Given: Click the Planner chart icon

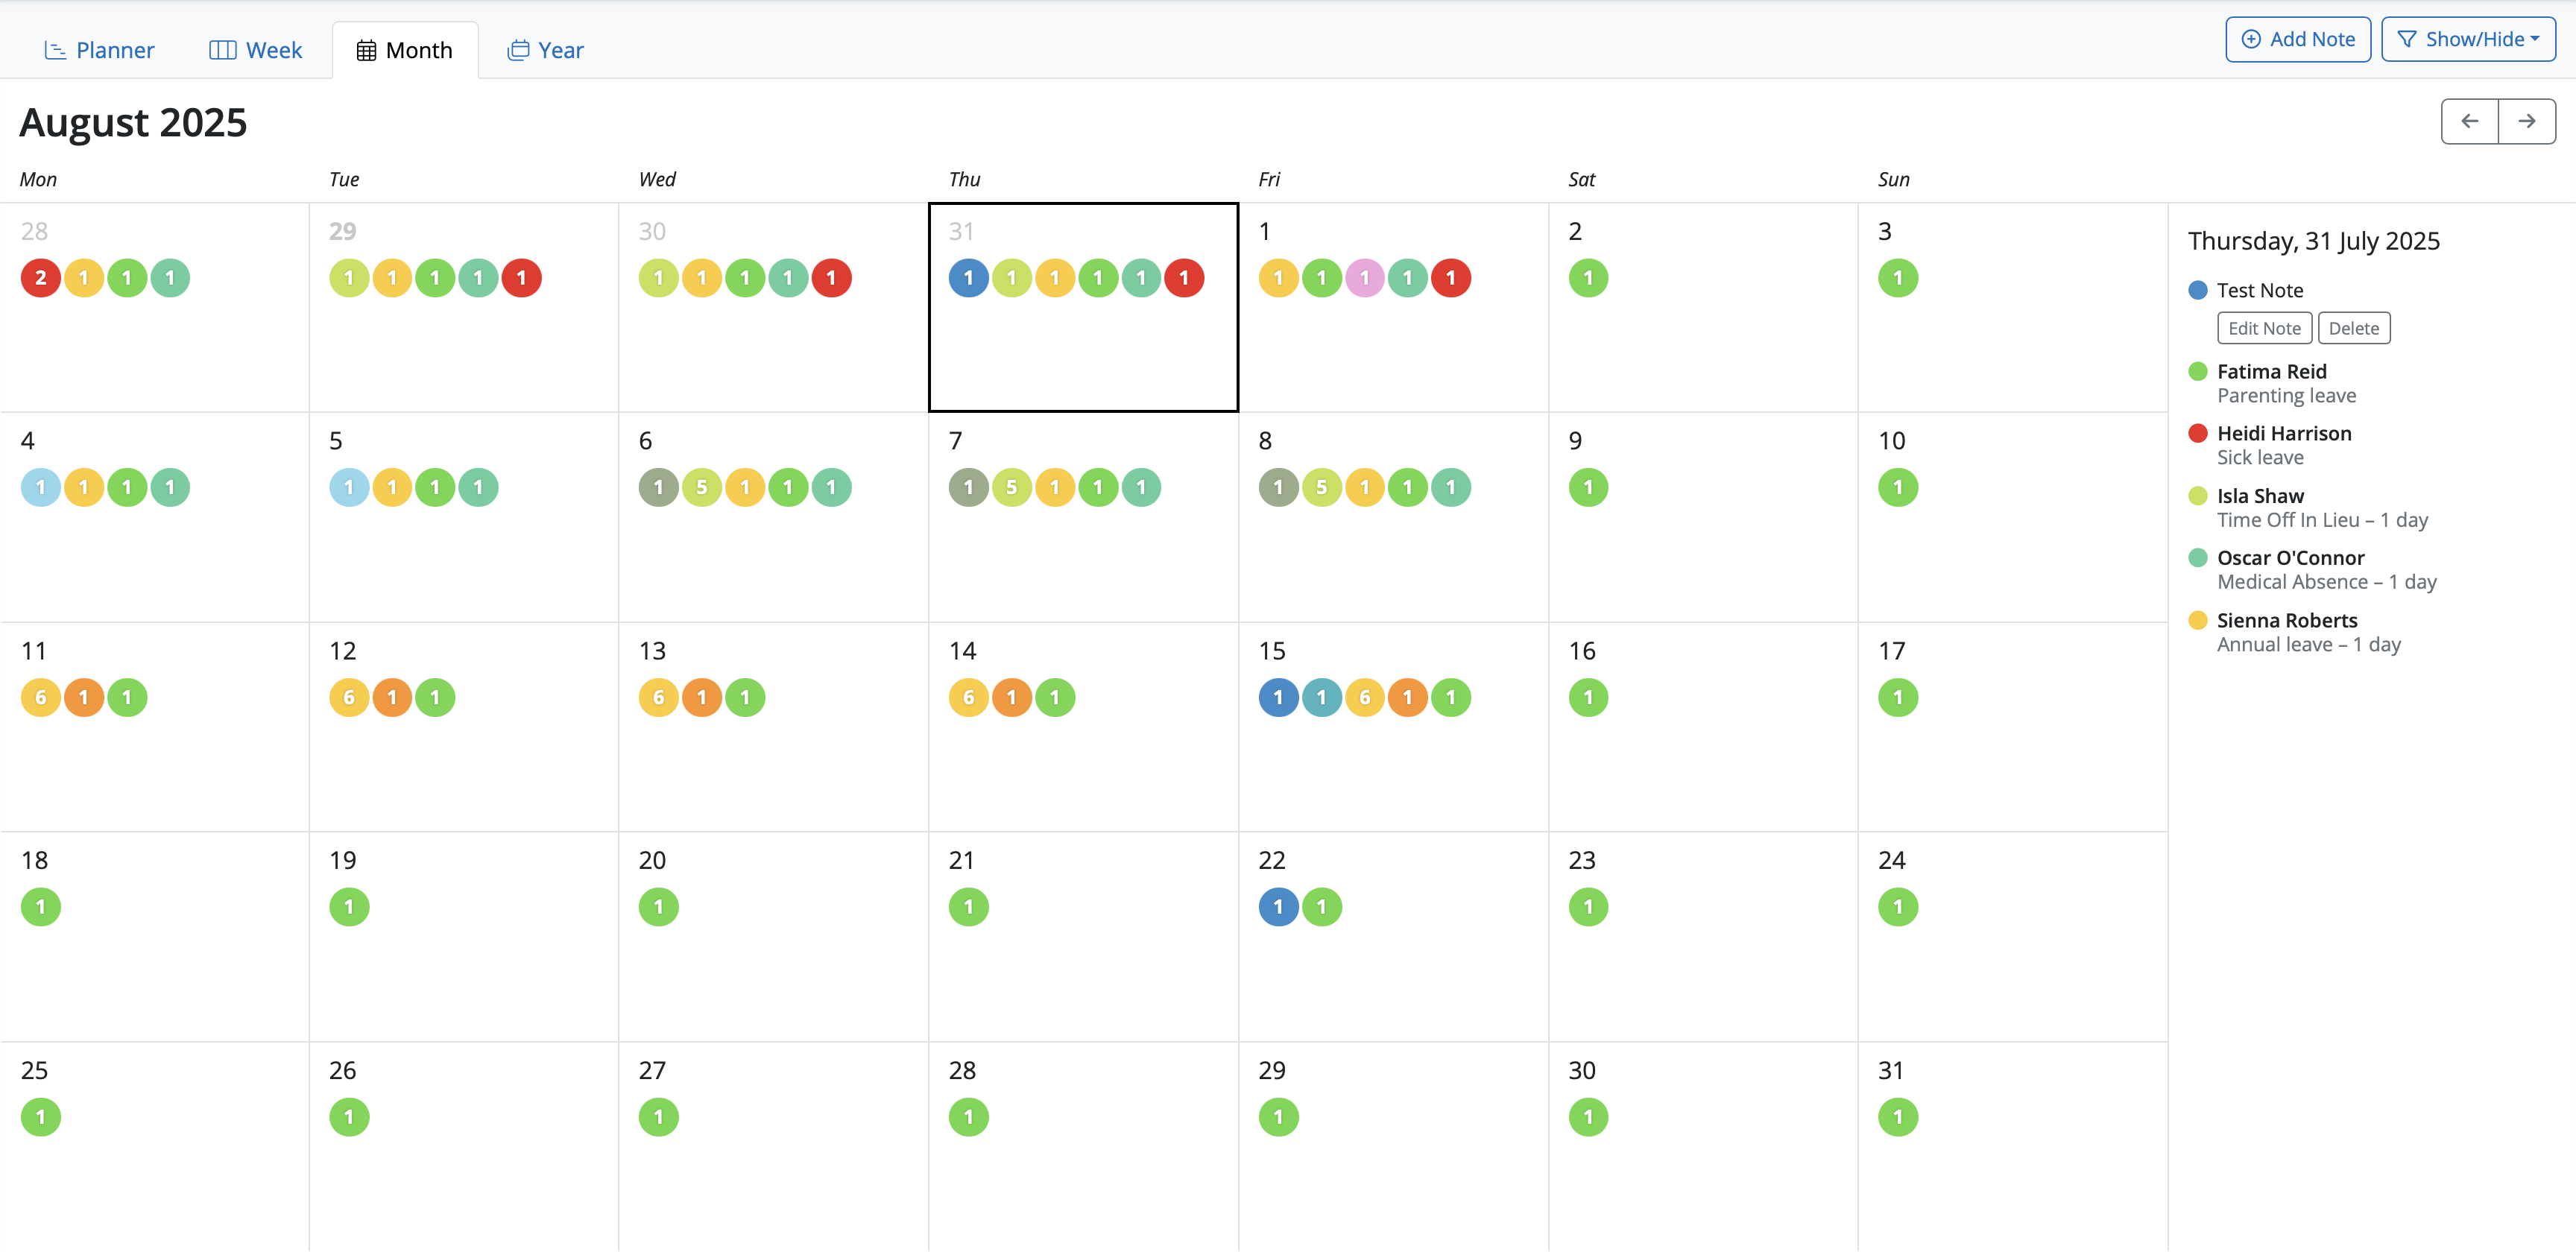Looking at the screenshot, I should pyautogui.click(x=55, y=50).
